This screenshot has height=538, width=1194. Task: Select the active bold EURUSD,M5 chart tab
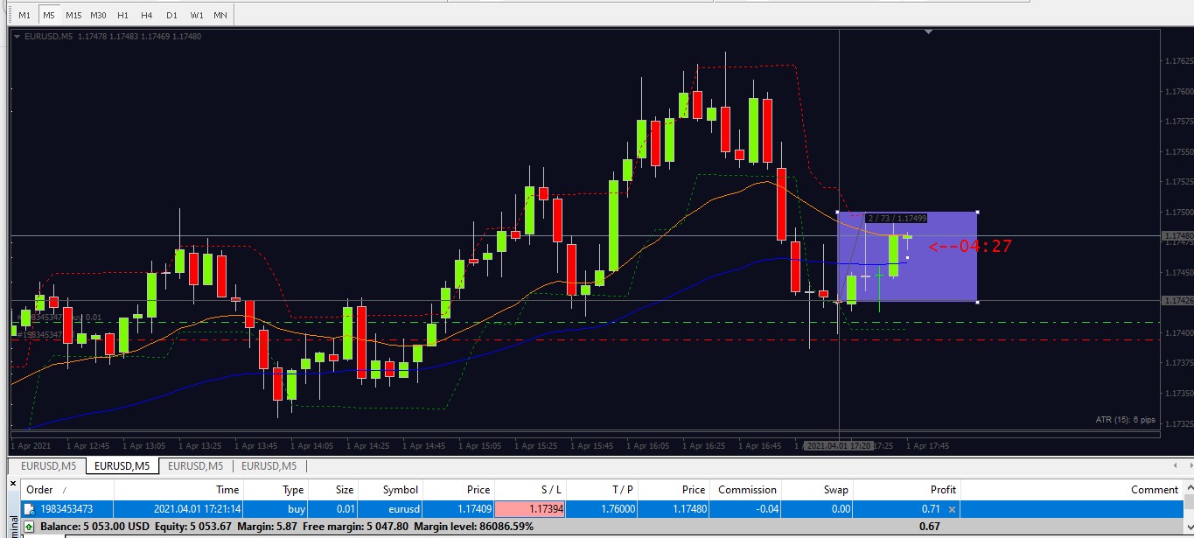[122, 466]
